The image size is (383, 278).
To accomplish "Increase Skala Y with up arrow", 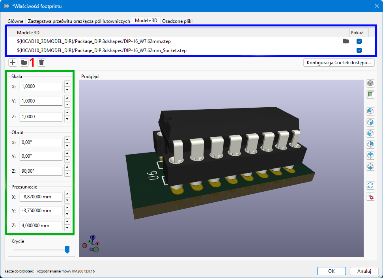I will pos(67,98).
